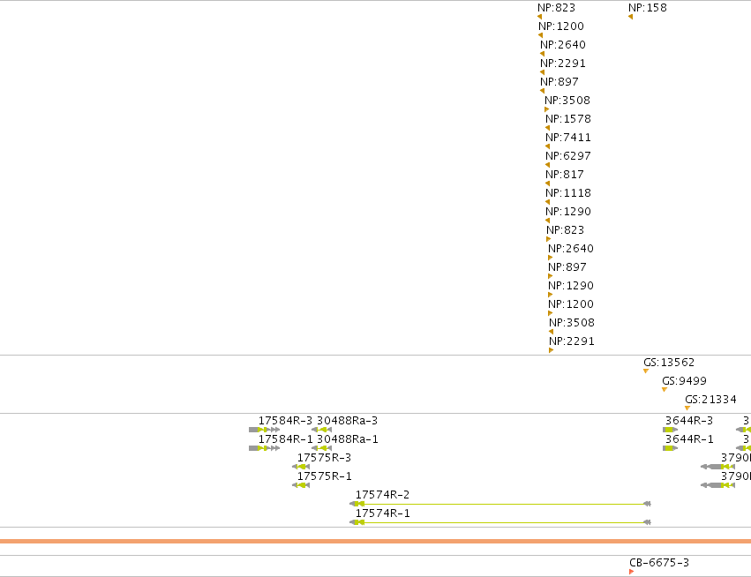
Task: Select the 17584R-1 label
Action: [285, 439]
